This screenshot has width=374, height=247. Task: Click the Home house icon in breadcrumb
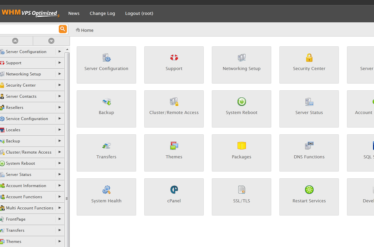(78, 30)
